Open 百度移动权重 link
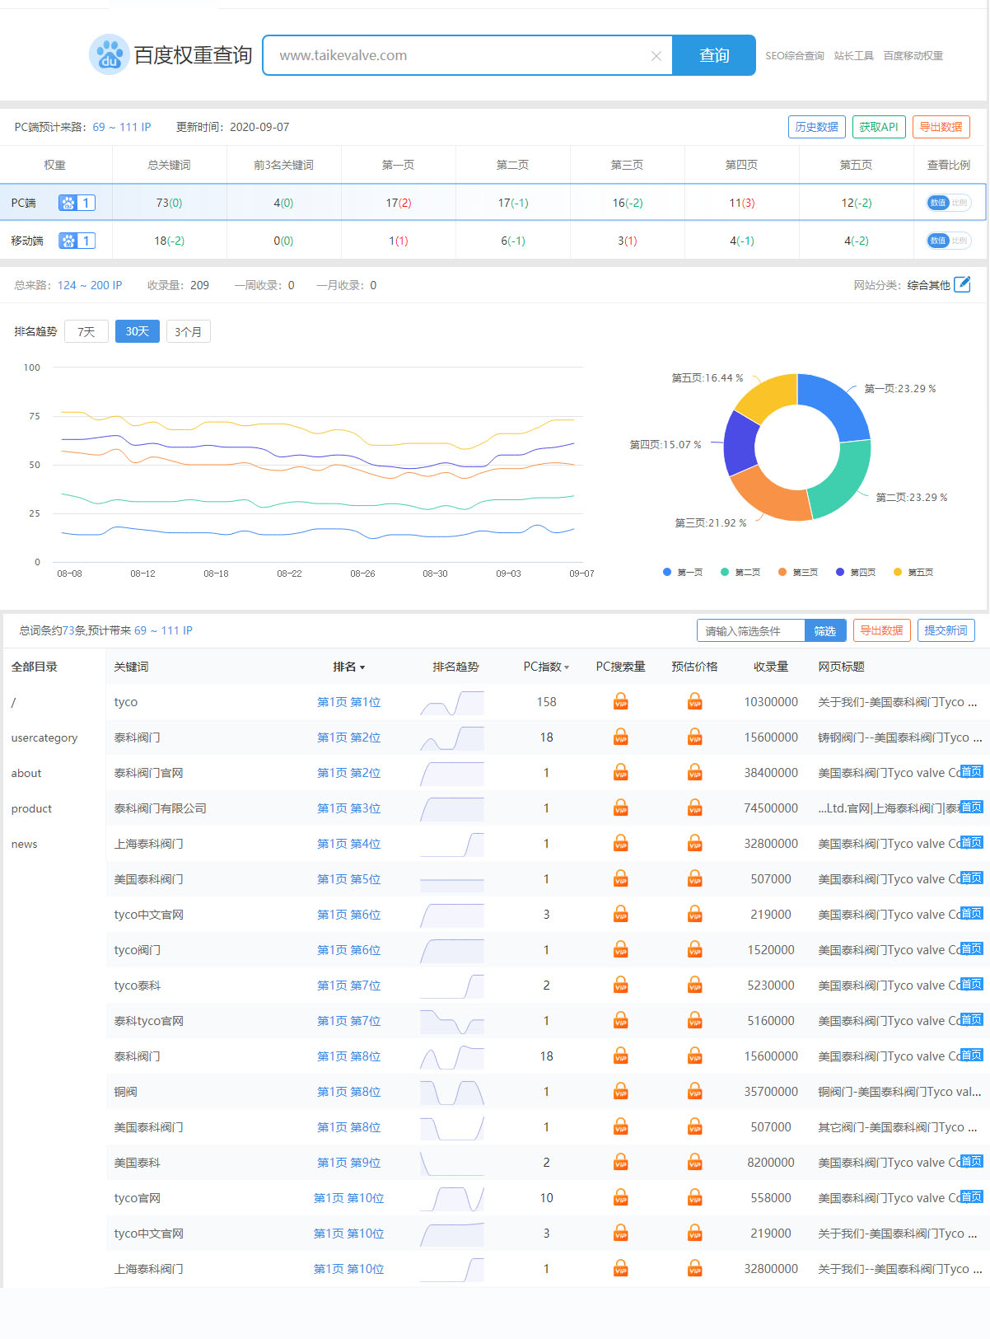This screenshot has height=1339, width=990. coord(913,56)
